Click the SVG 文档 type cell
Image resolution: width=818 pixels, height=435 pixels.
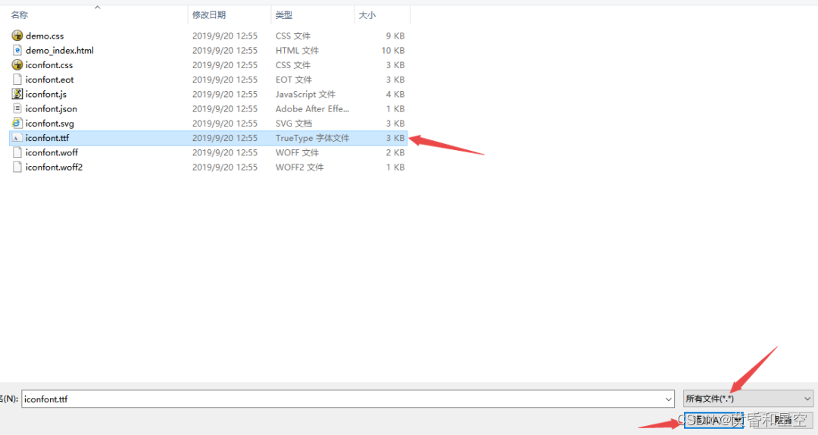294,124
